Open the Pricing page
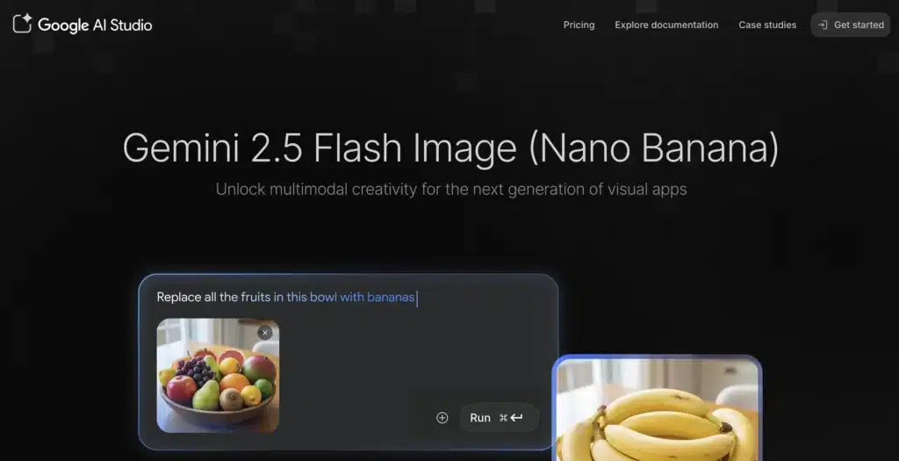The width and height of the screenshot is (899, 461). pos(579,25)
